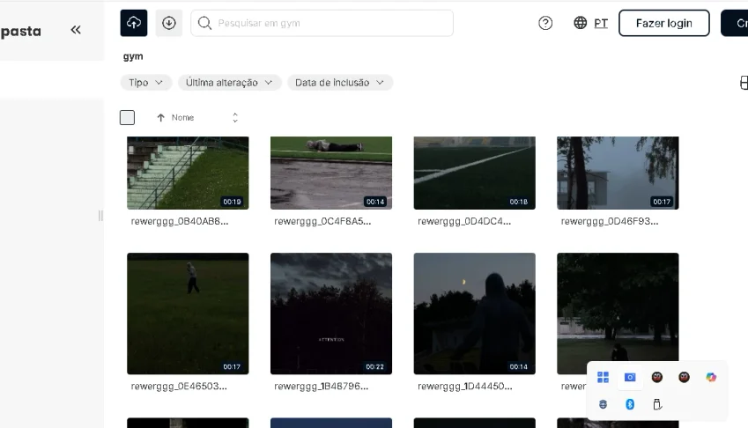Click file name rewerggg_0D46F93...
The image size is (748, 428).
click(x=609, y=221)
